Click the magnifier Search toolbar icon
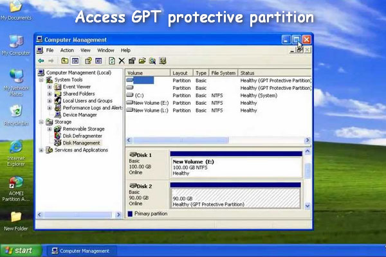386x257 pixels. (152, 61)
